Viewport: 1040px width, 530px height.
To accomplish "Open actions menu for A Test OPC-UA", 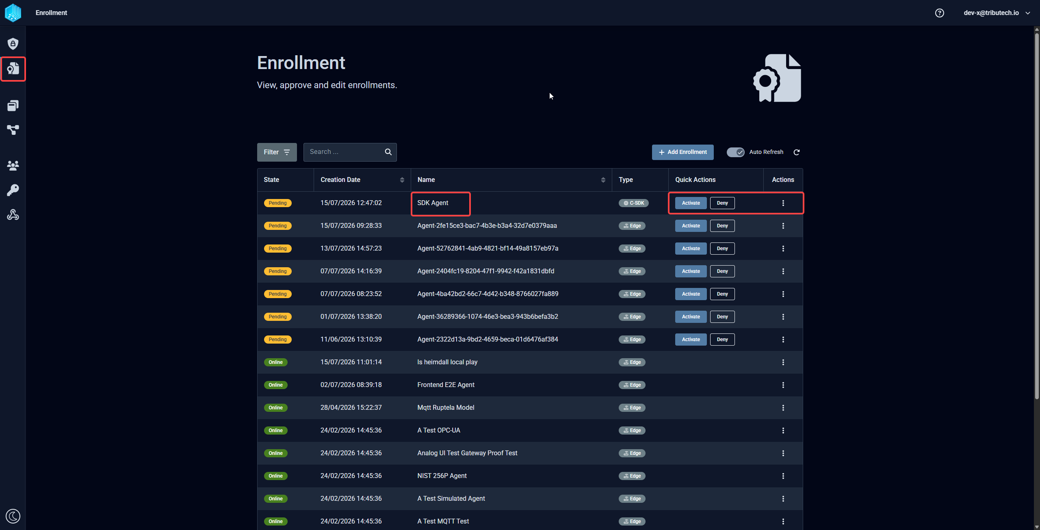I will coord(783,430).
